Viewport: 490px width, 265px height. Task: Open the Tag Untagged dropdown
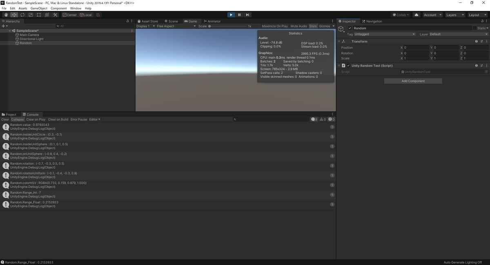385,34
